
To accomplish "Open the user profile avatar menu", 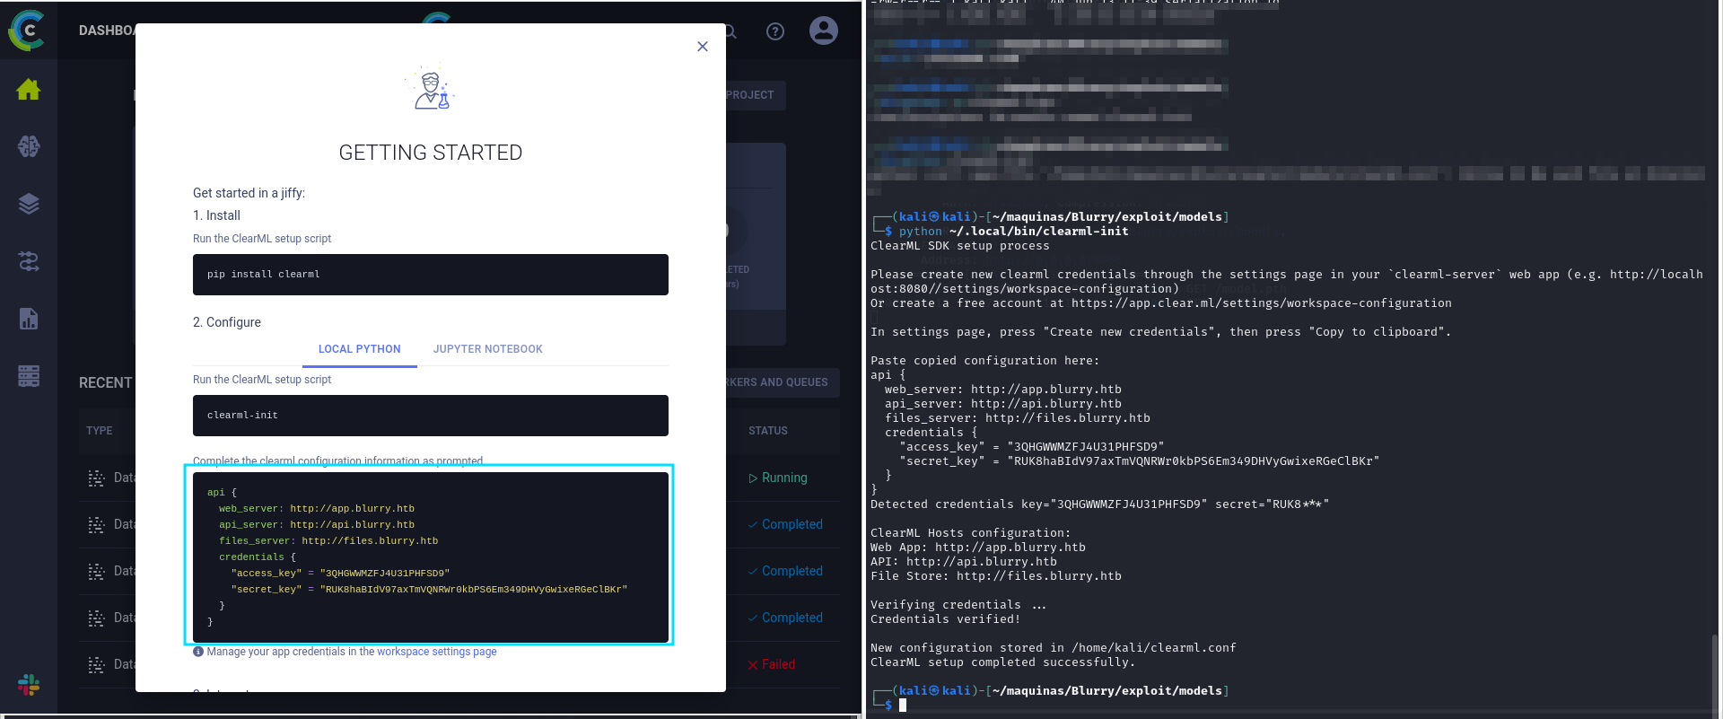I will tap(823, 31).
